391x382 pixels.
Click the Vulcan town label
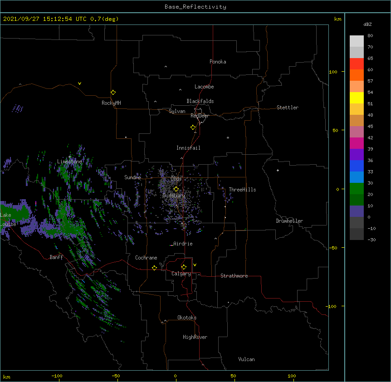coord(246,359)
